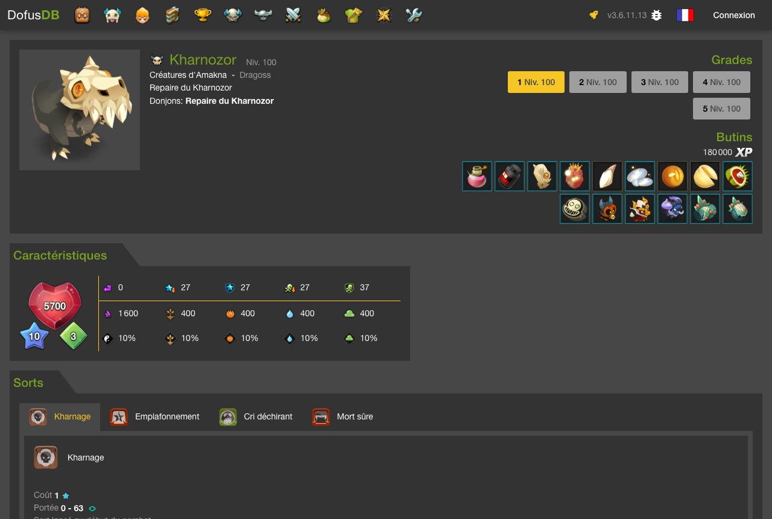
Task: Switch to the Kharnage spell tab
Action: coord(60,416)
